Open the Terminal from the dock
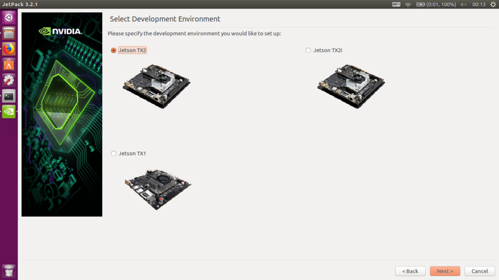Viewport: 499px width, 280px height. 9,96
